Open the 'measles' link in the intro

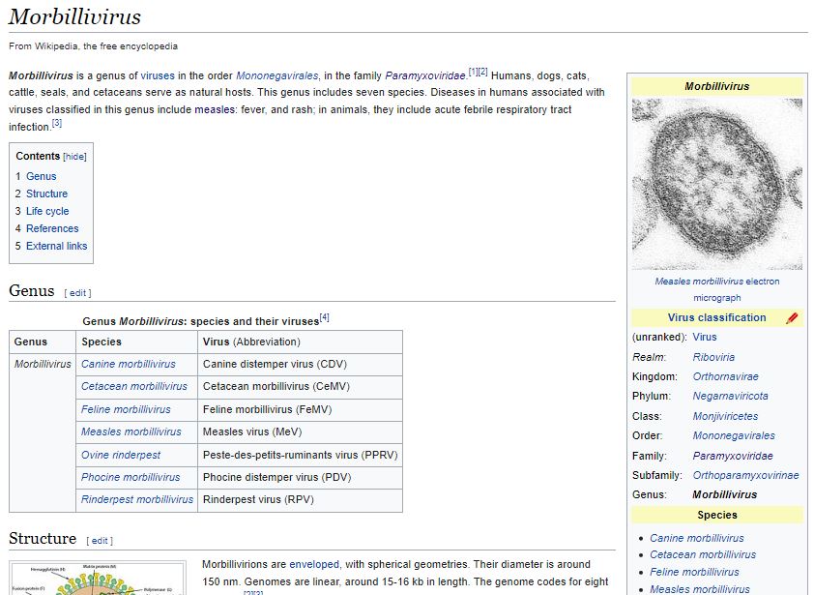tap(215, 109)
